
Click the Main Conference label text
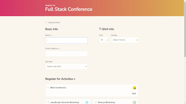[58, 88]
